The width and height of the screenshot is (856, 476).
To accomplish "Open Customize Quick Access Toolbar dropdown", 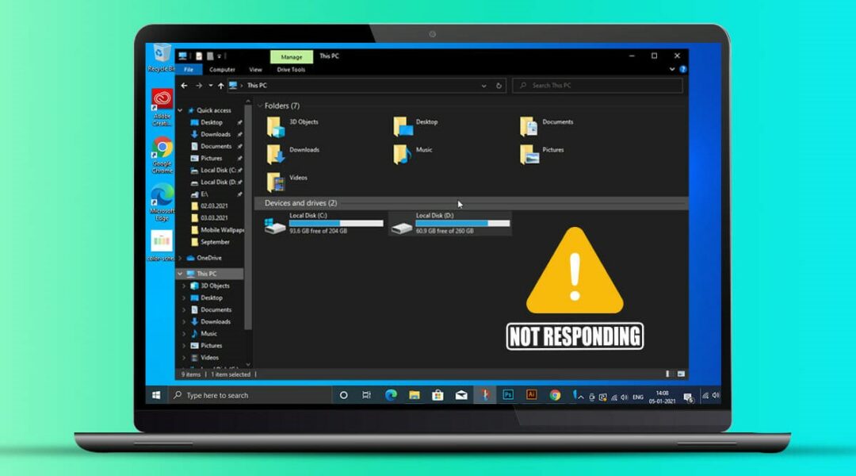I will pos(220,56).
